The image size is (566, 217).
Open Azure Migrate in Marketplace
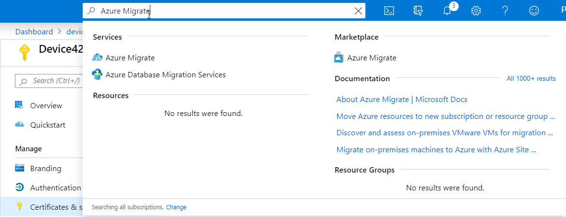(372, 58)
